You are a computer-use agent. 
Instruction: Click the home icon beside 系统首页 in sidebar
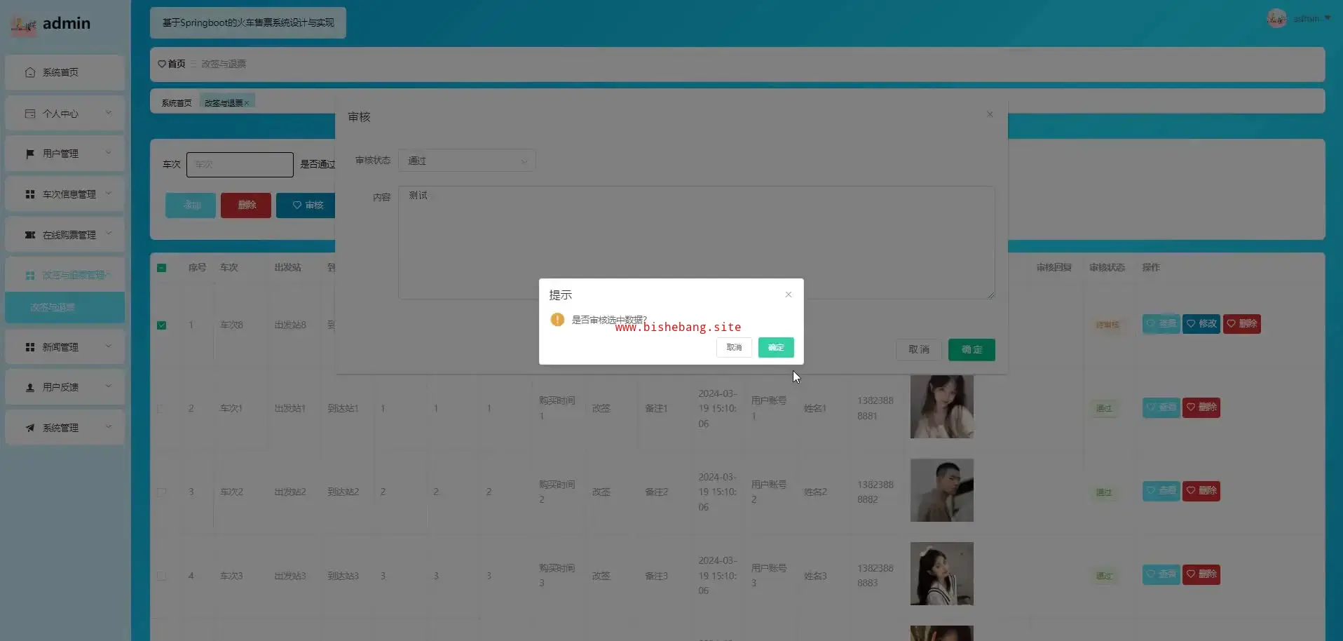point(30,72)
